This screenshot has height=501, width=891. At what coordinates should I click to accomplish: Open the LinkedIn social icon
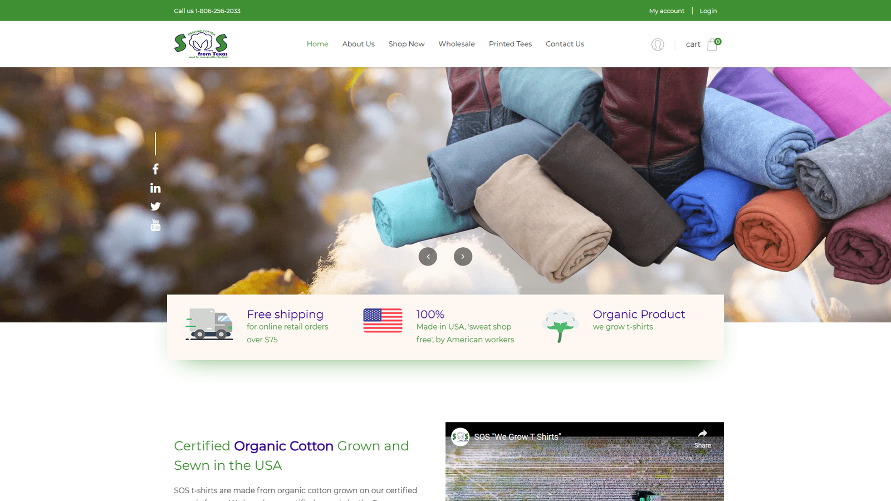[155, 188]
